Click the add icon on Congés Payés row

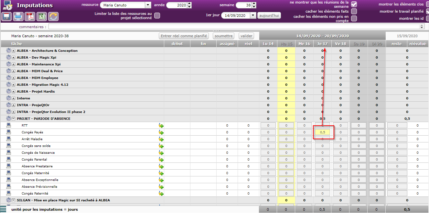(x=161, y=132)
